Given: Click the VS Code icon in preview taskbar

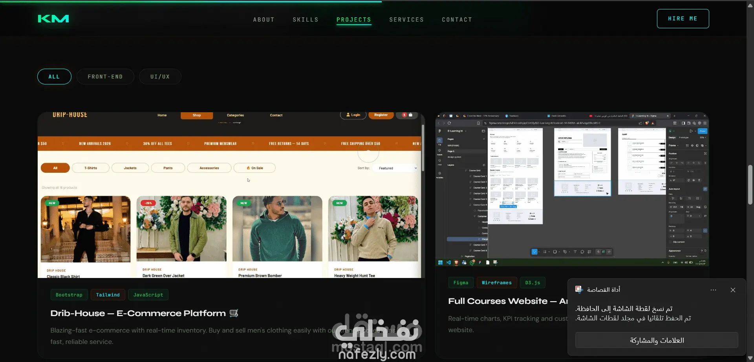Looking at the screenshot, I should (x=448, y=262).
